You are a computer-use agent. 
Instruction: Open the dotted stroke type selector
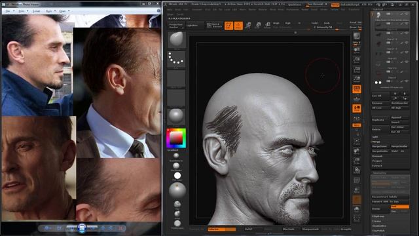tap(176, 60)
